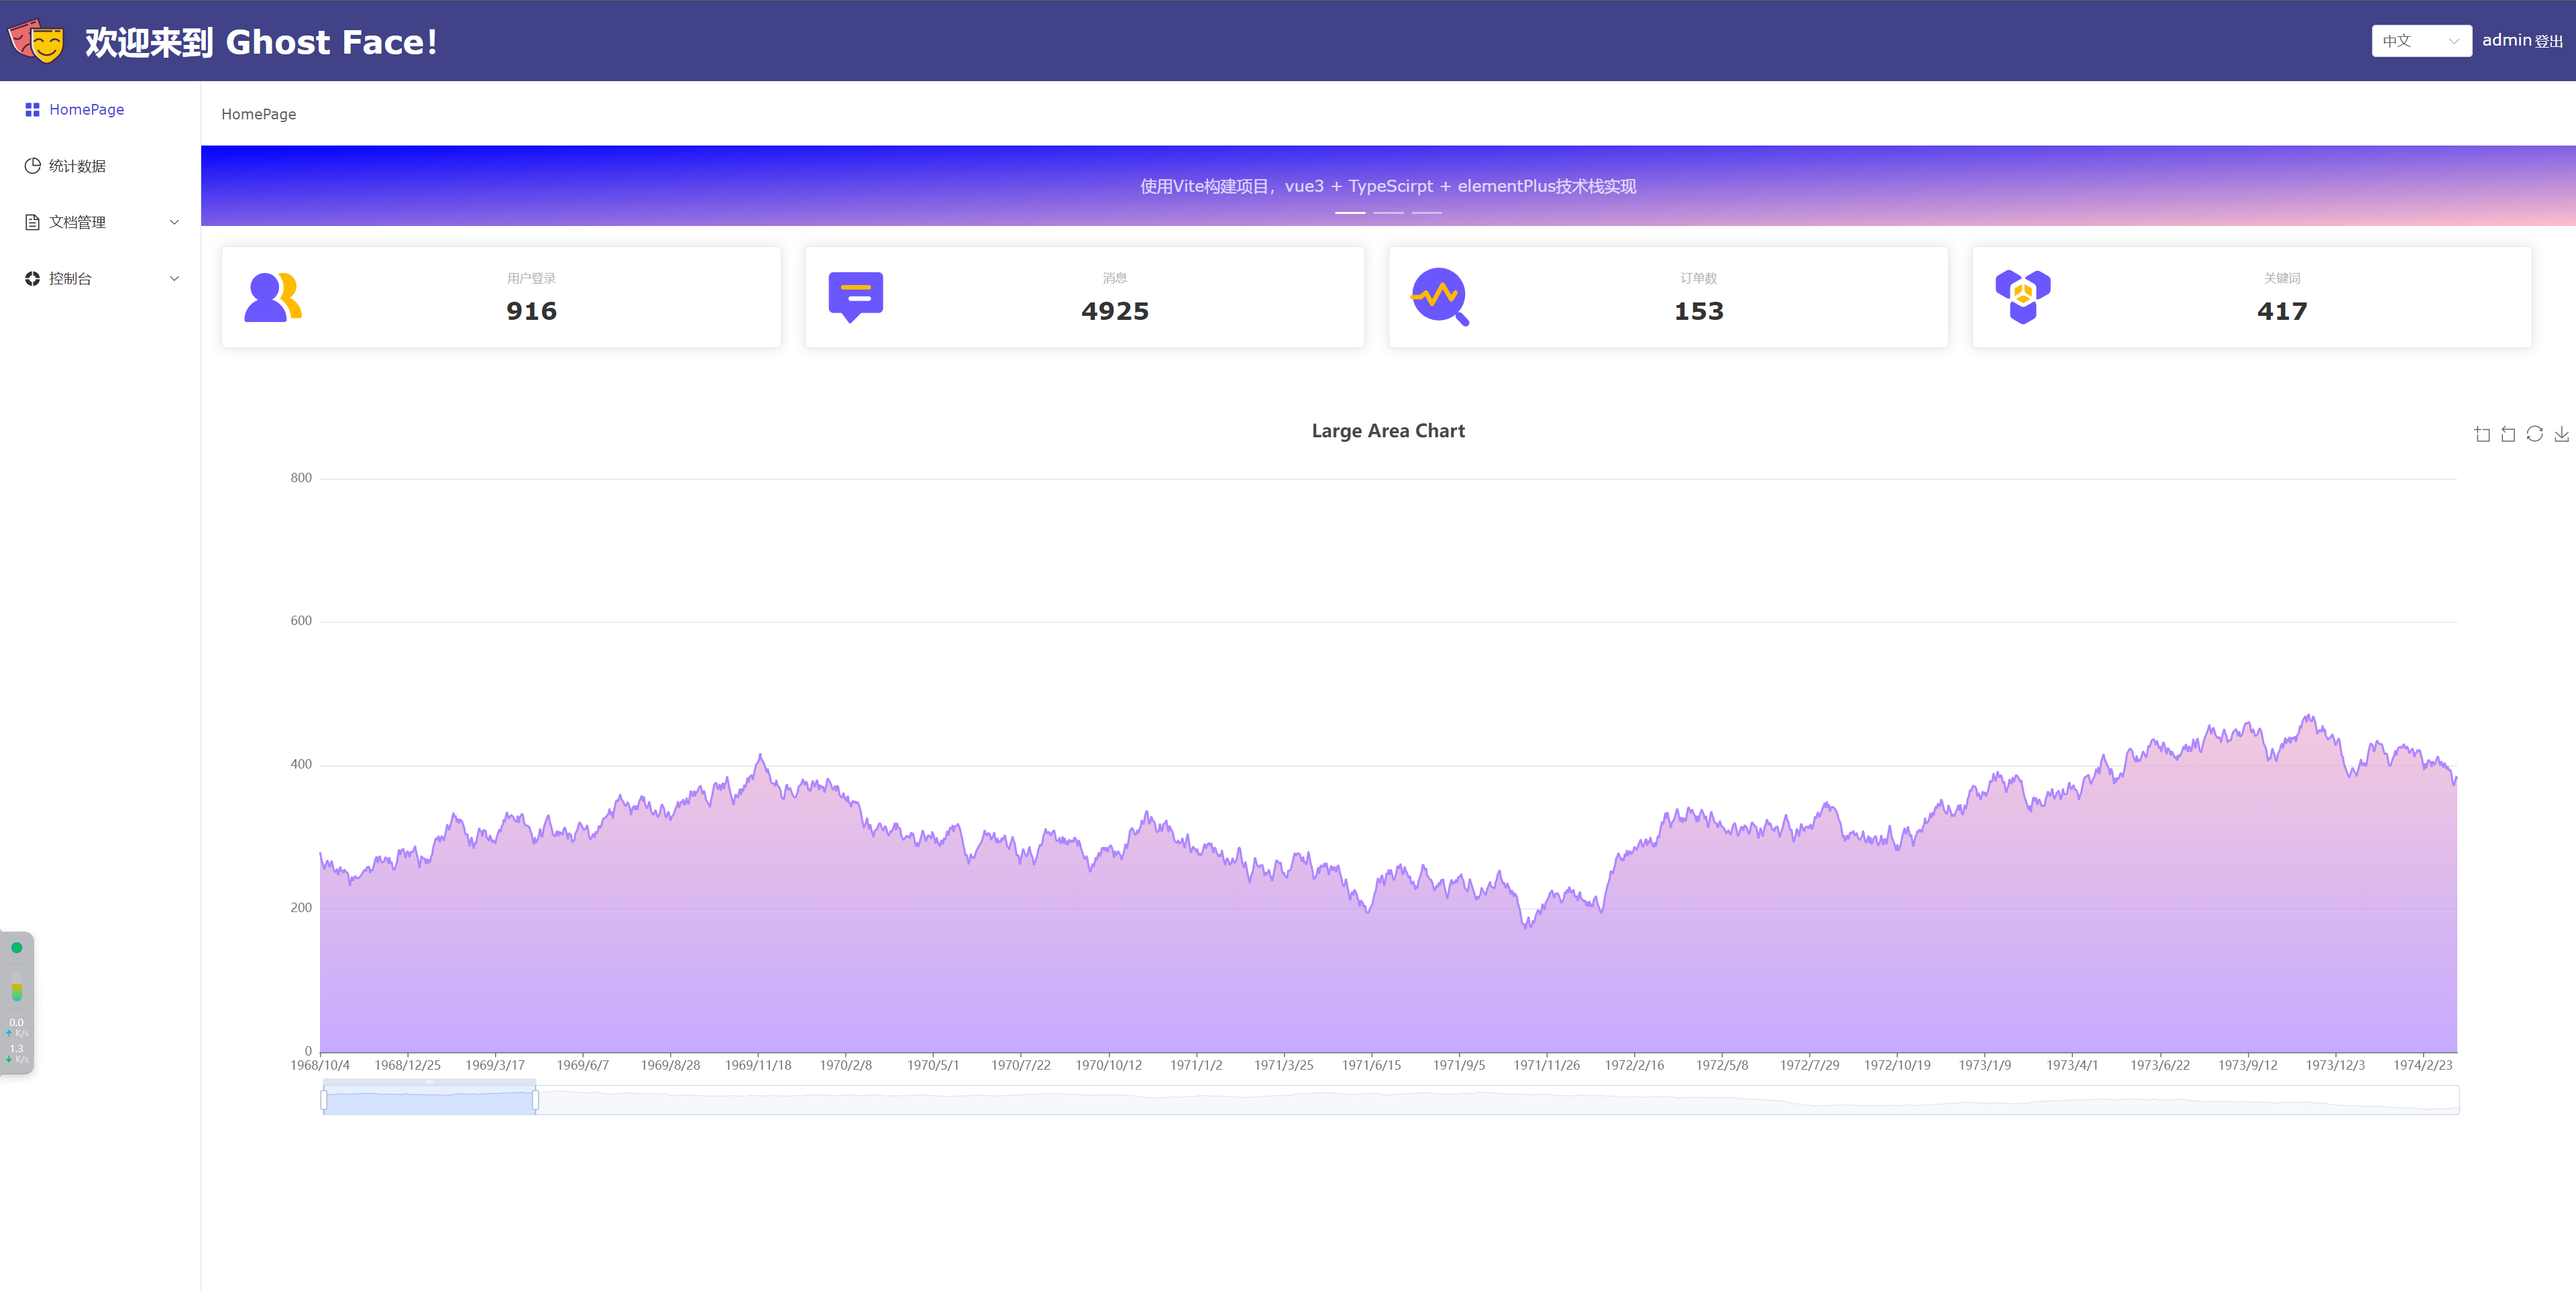Image resolution: width=2576 pixels, height=1291 pixels.
Task: Click y-axis label 400
Action: point(301,765)
